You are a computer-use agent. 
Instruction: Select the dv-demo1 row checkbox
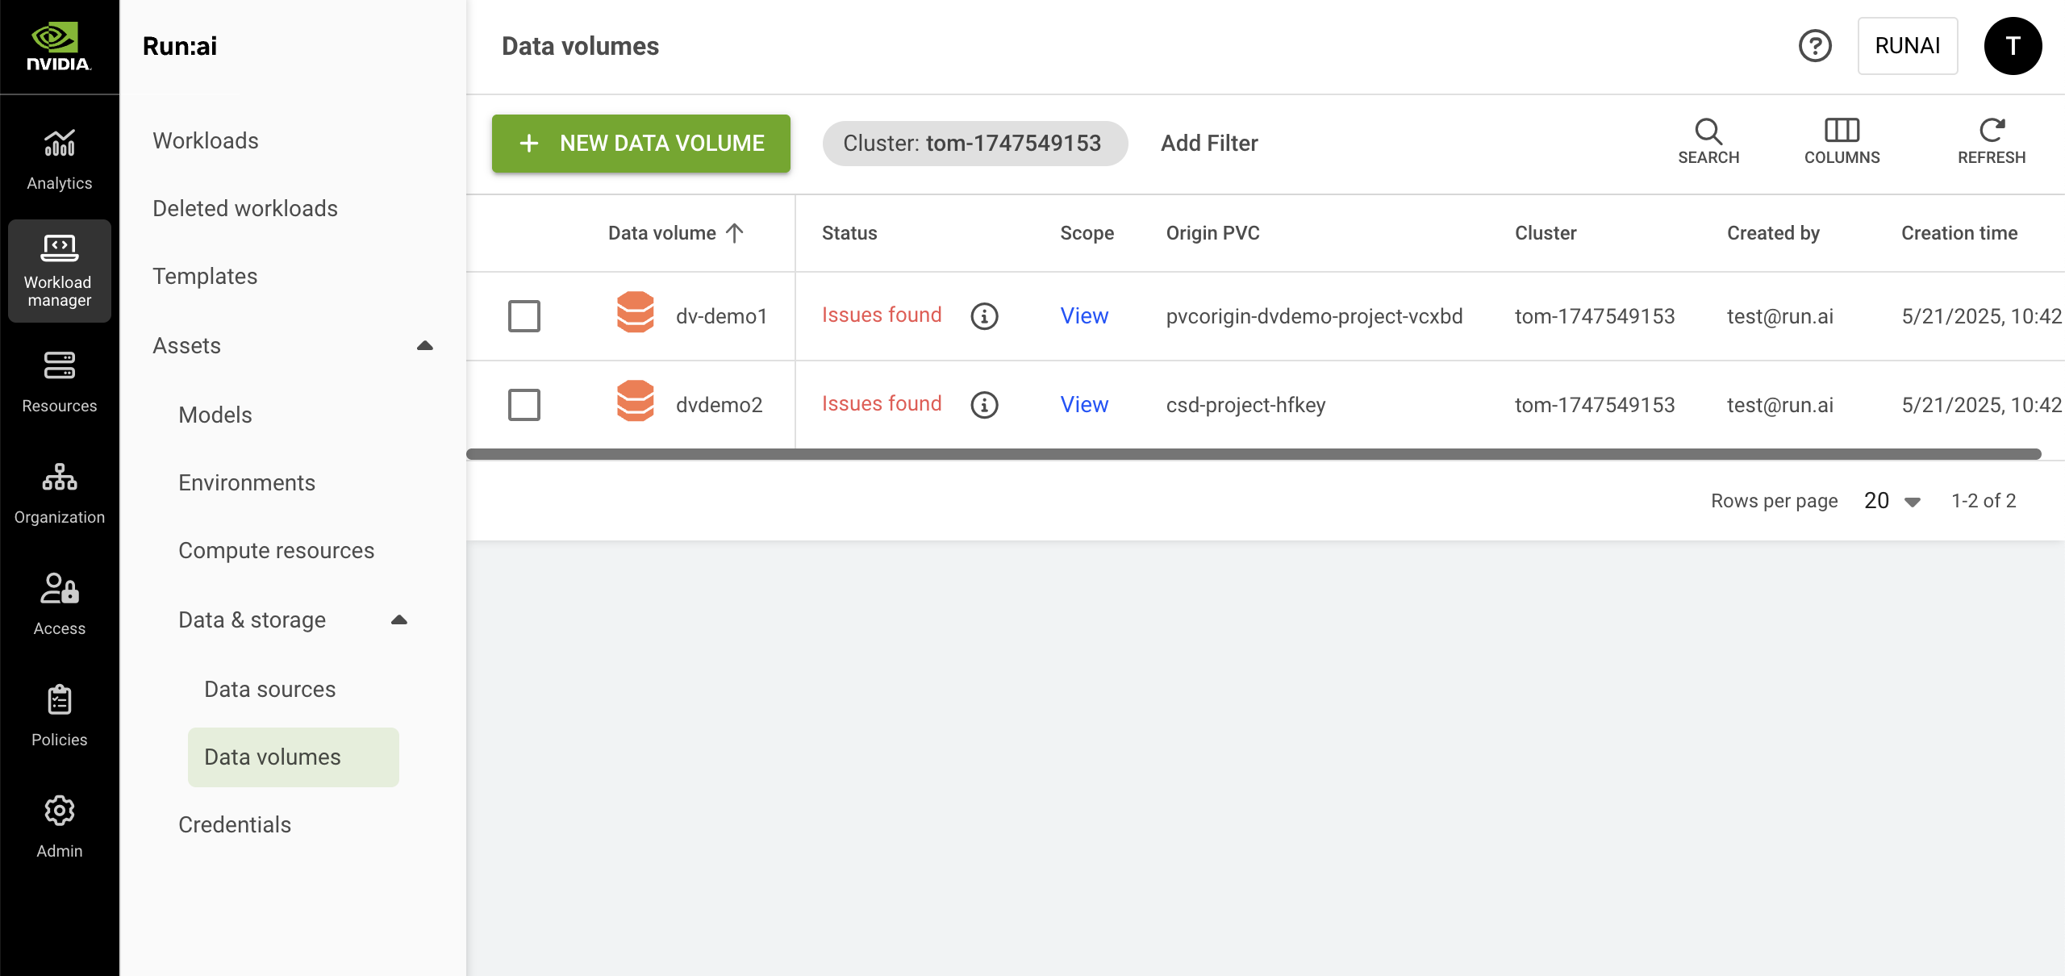click(x=524, y=316)
